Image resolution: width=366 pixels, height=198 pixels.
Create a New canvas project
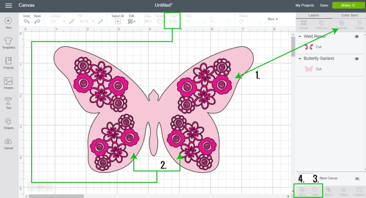tap(9, 23)
